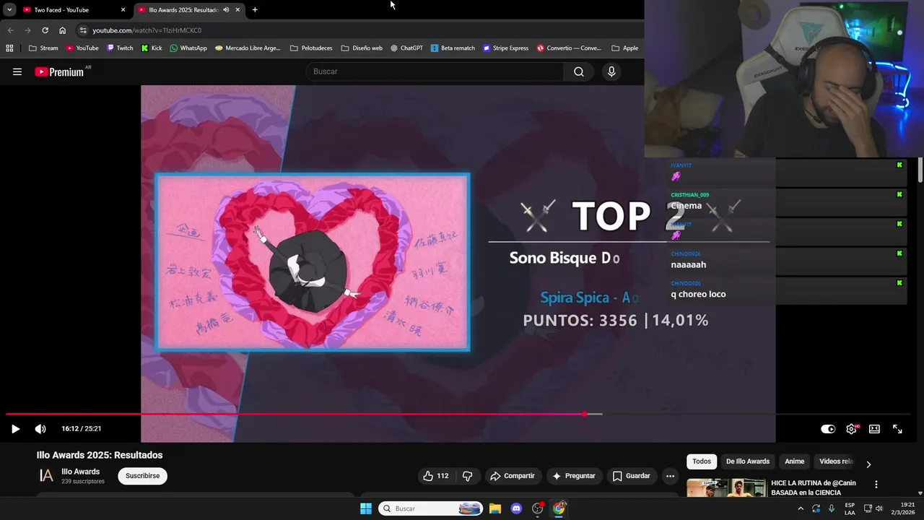Image resolution: width=924 pixels, height=520 pixels.
Task: Open the Mercado Libre Argentina bookmark
Action: (248, 48)
